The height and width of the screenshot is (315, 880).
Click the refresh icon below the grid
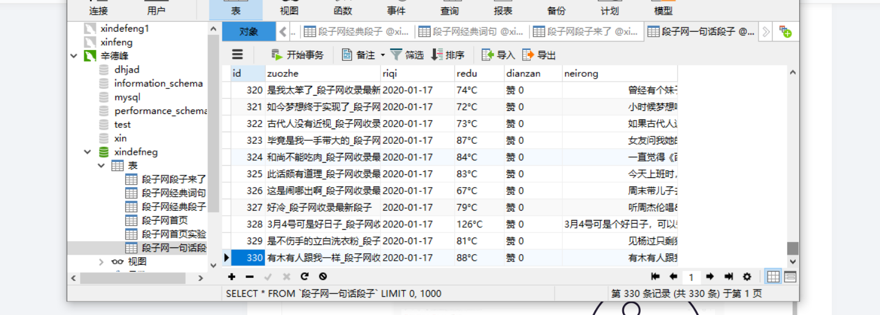[x=304, y=277]
